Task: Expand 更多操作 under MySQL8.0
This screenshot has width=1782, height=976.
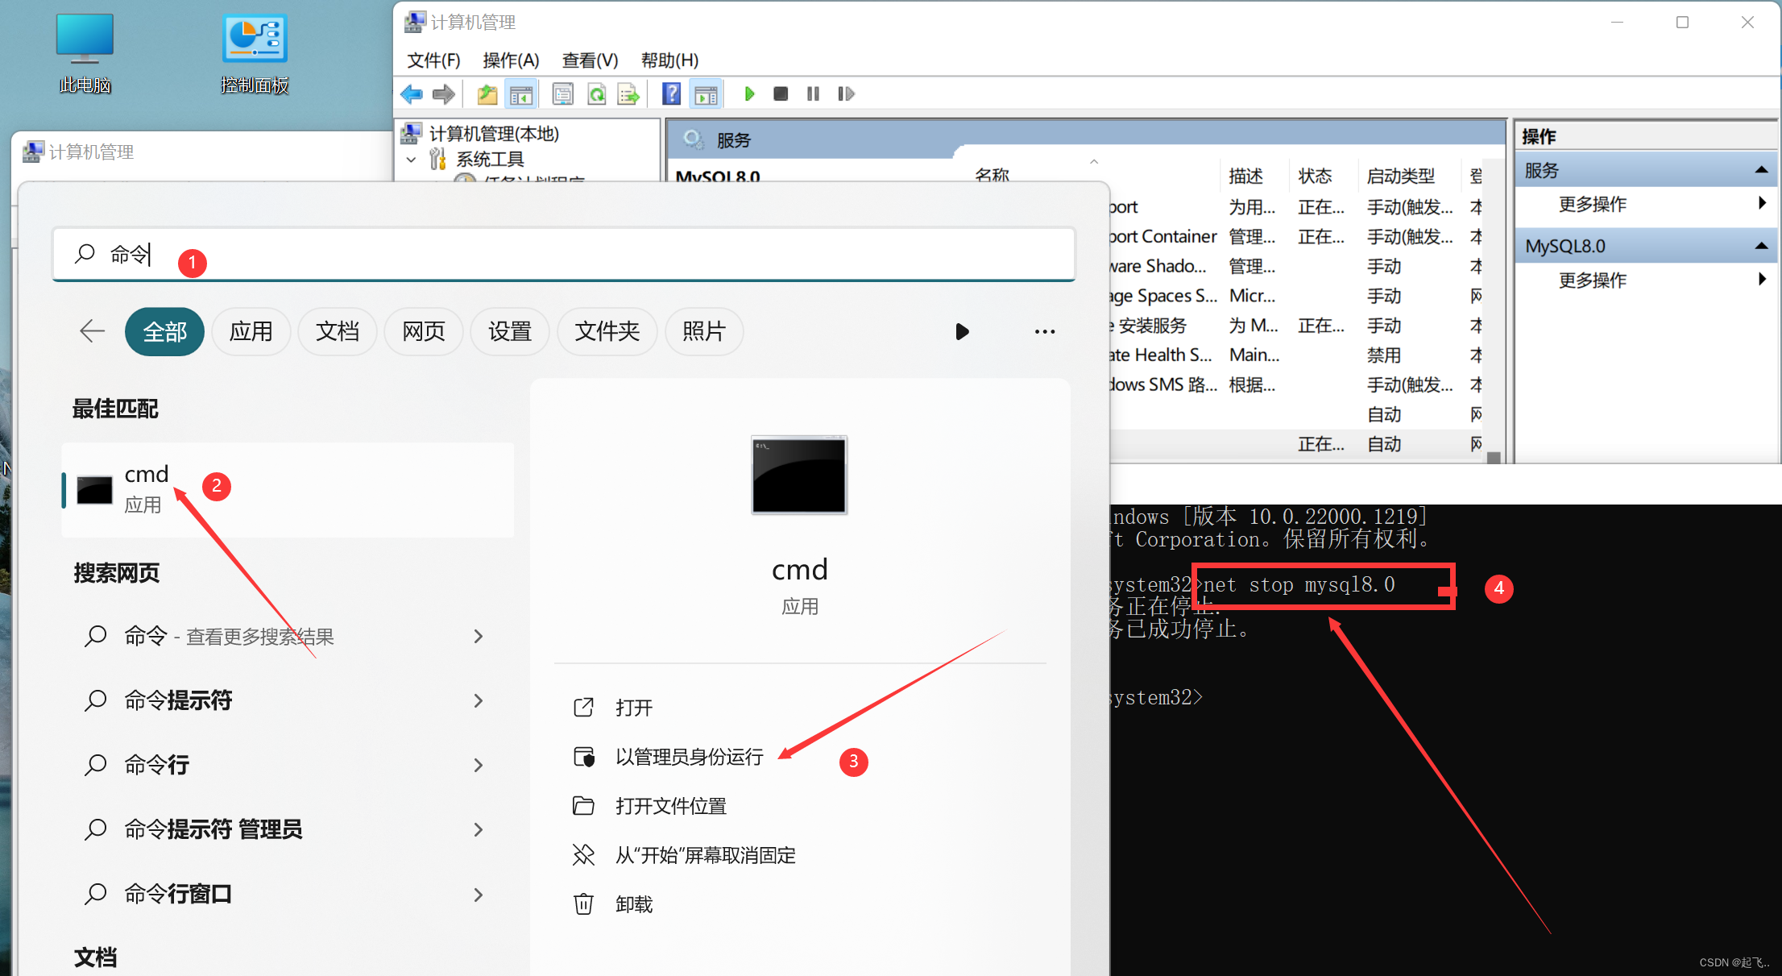Action: pos(1762,280)
